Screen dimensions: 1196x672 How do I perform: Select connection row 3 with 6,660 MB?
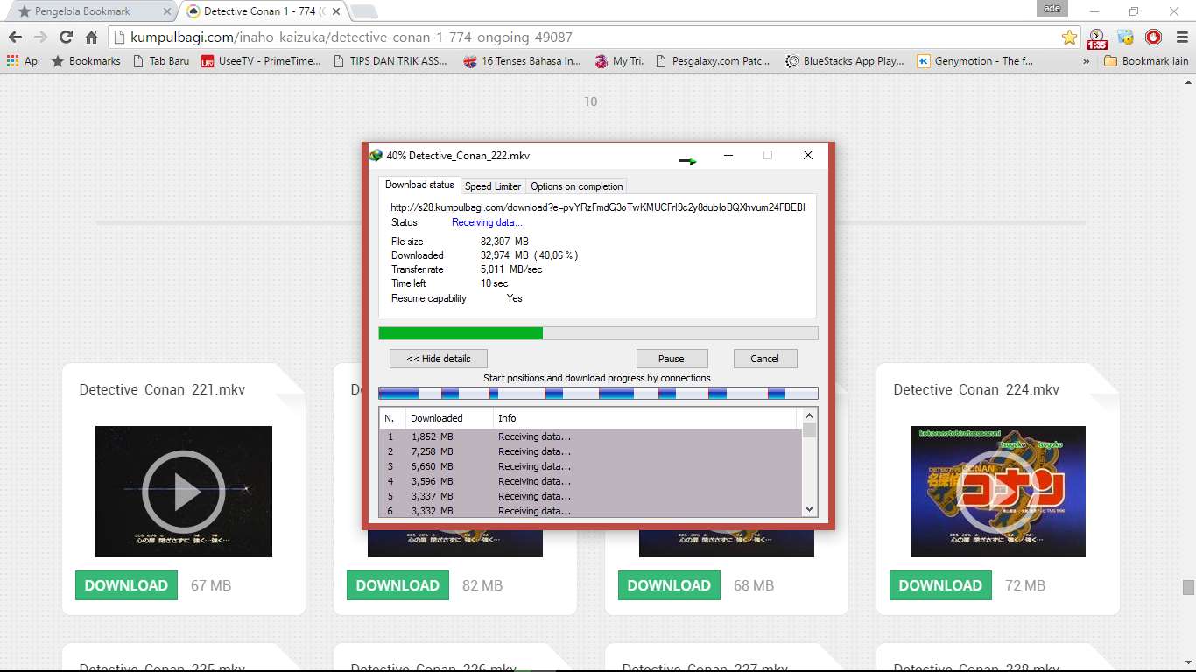[x=590, y=466]
